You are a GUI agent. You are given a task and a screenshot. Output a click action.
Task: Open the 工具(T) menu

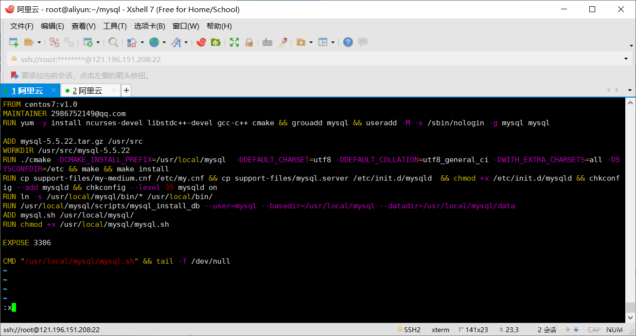point(115,26)
